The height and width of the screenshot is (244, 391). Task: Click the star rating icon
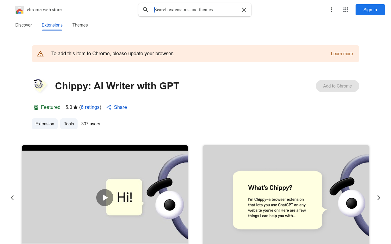(75, 107)
